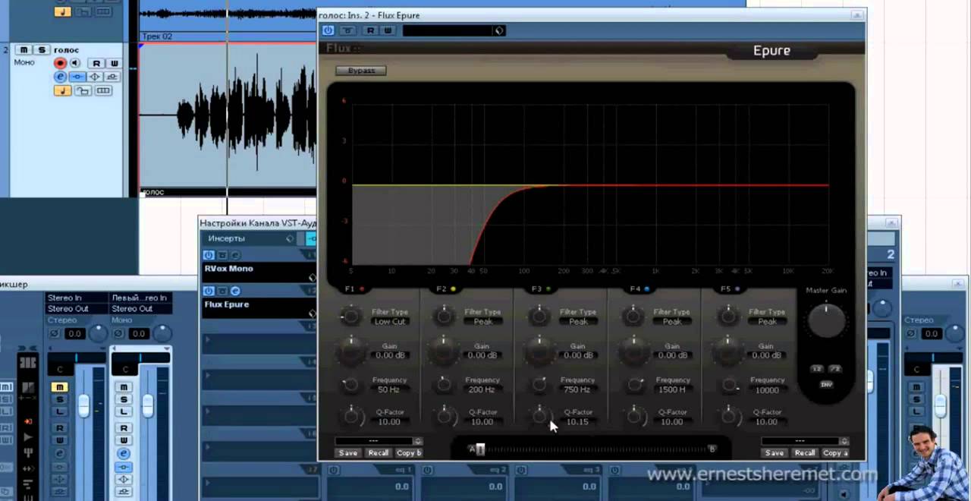Toggle lock icon on голос track
Screen dimensions: 971x501
pyautogui.click(x=83, y=91)
